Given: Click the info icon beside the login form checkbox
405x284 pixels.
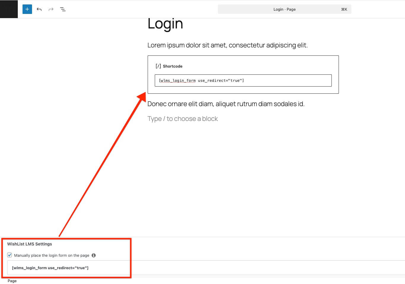Looking at the screenshot, I should pyautogui.click(x=94, y=255).
